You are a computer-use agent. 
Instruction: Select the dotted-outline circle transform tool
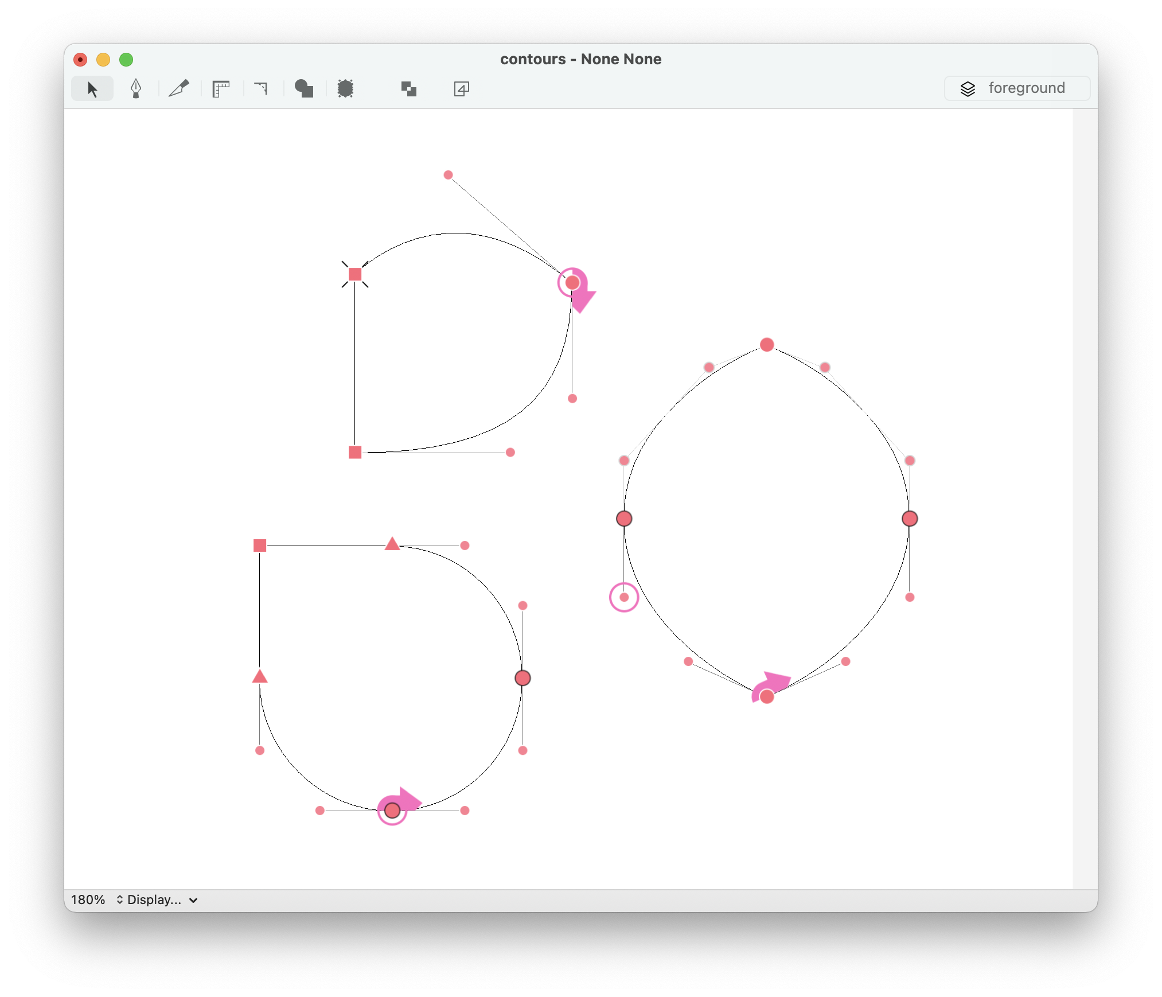(x=345, y=88)
